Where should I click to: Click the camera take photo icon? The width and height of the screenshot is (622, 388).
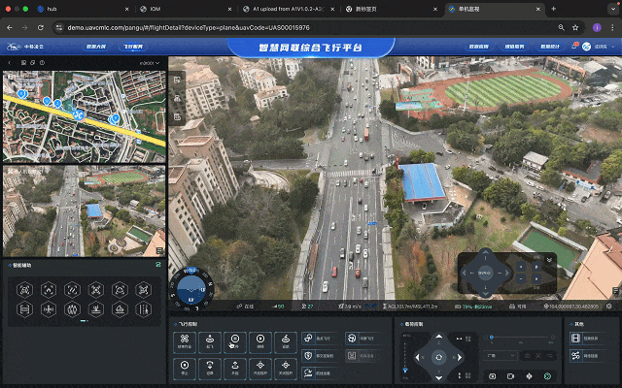(x=492, y=375)
